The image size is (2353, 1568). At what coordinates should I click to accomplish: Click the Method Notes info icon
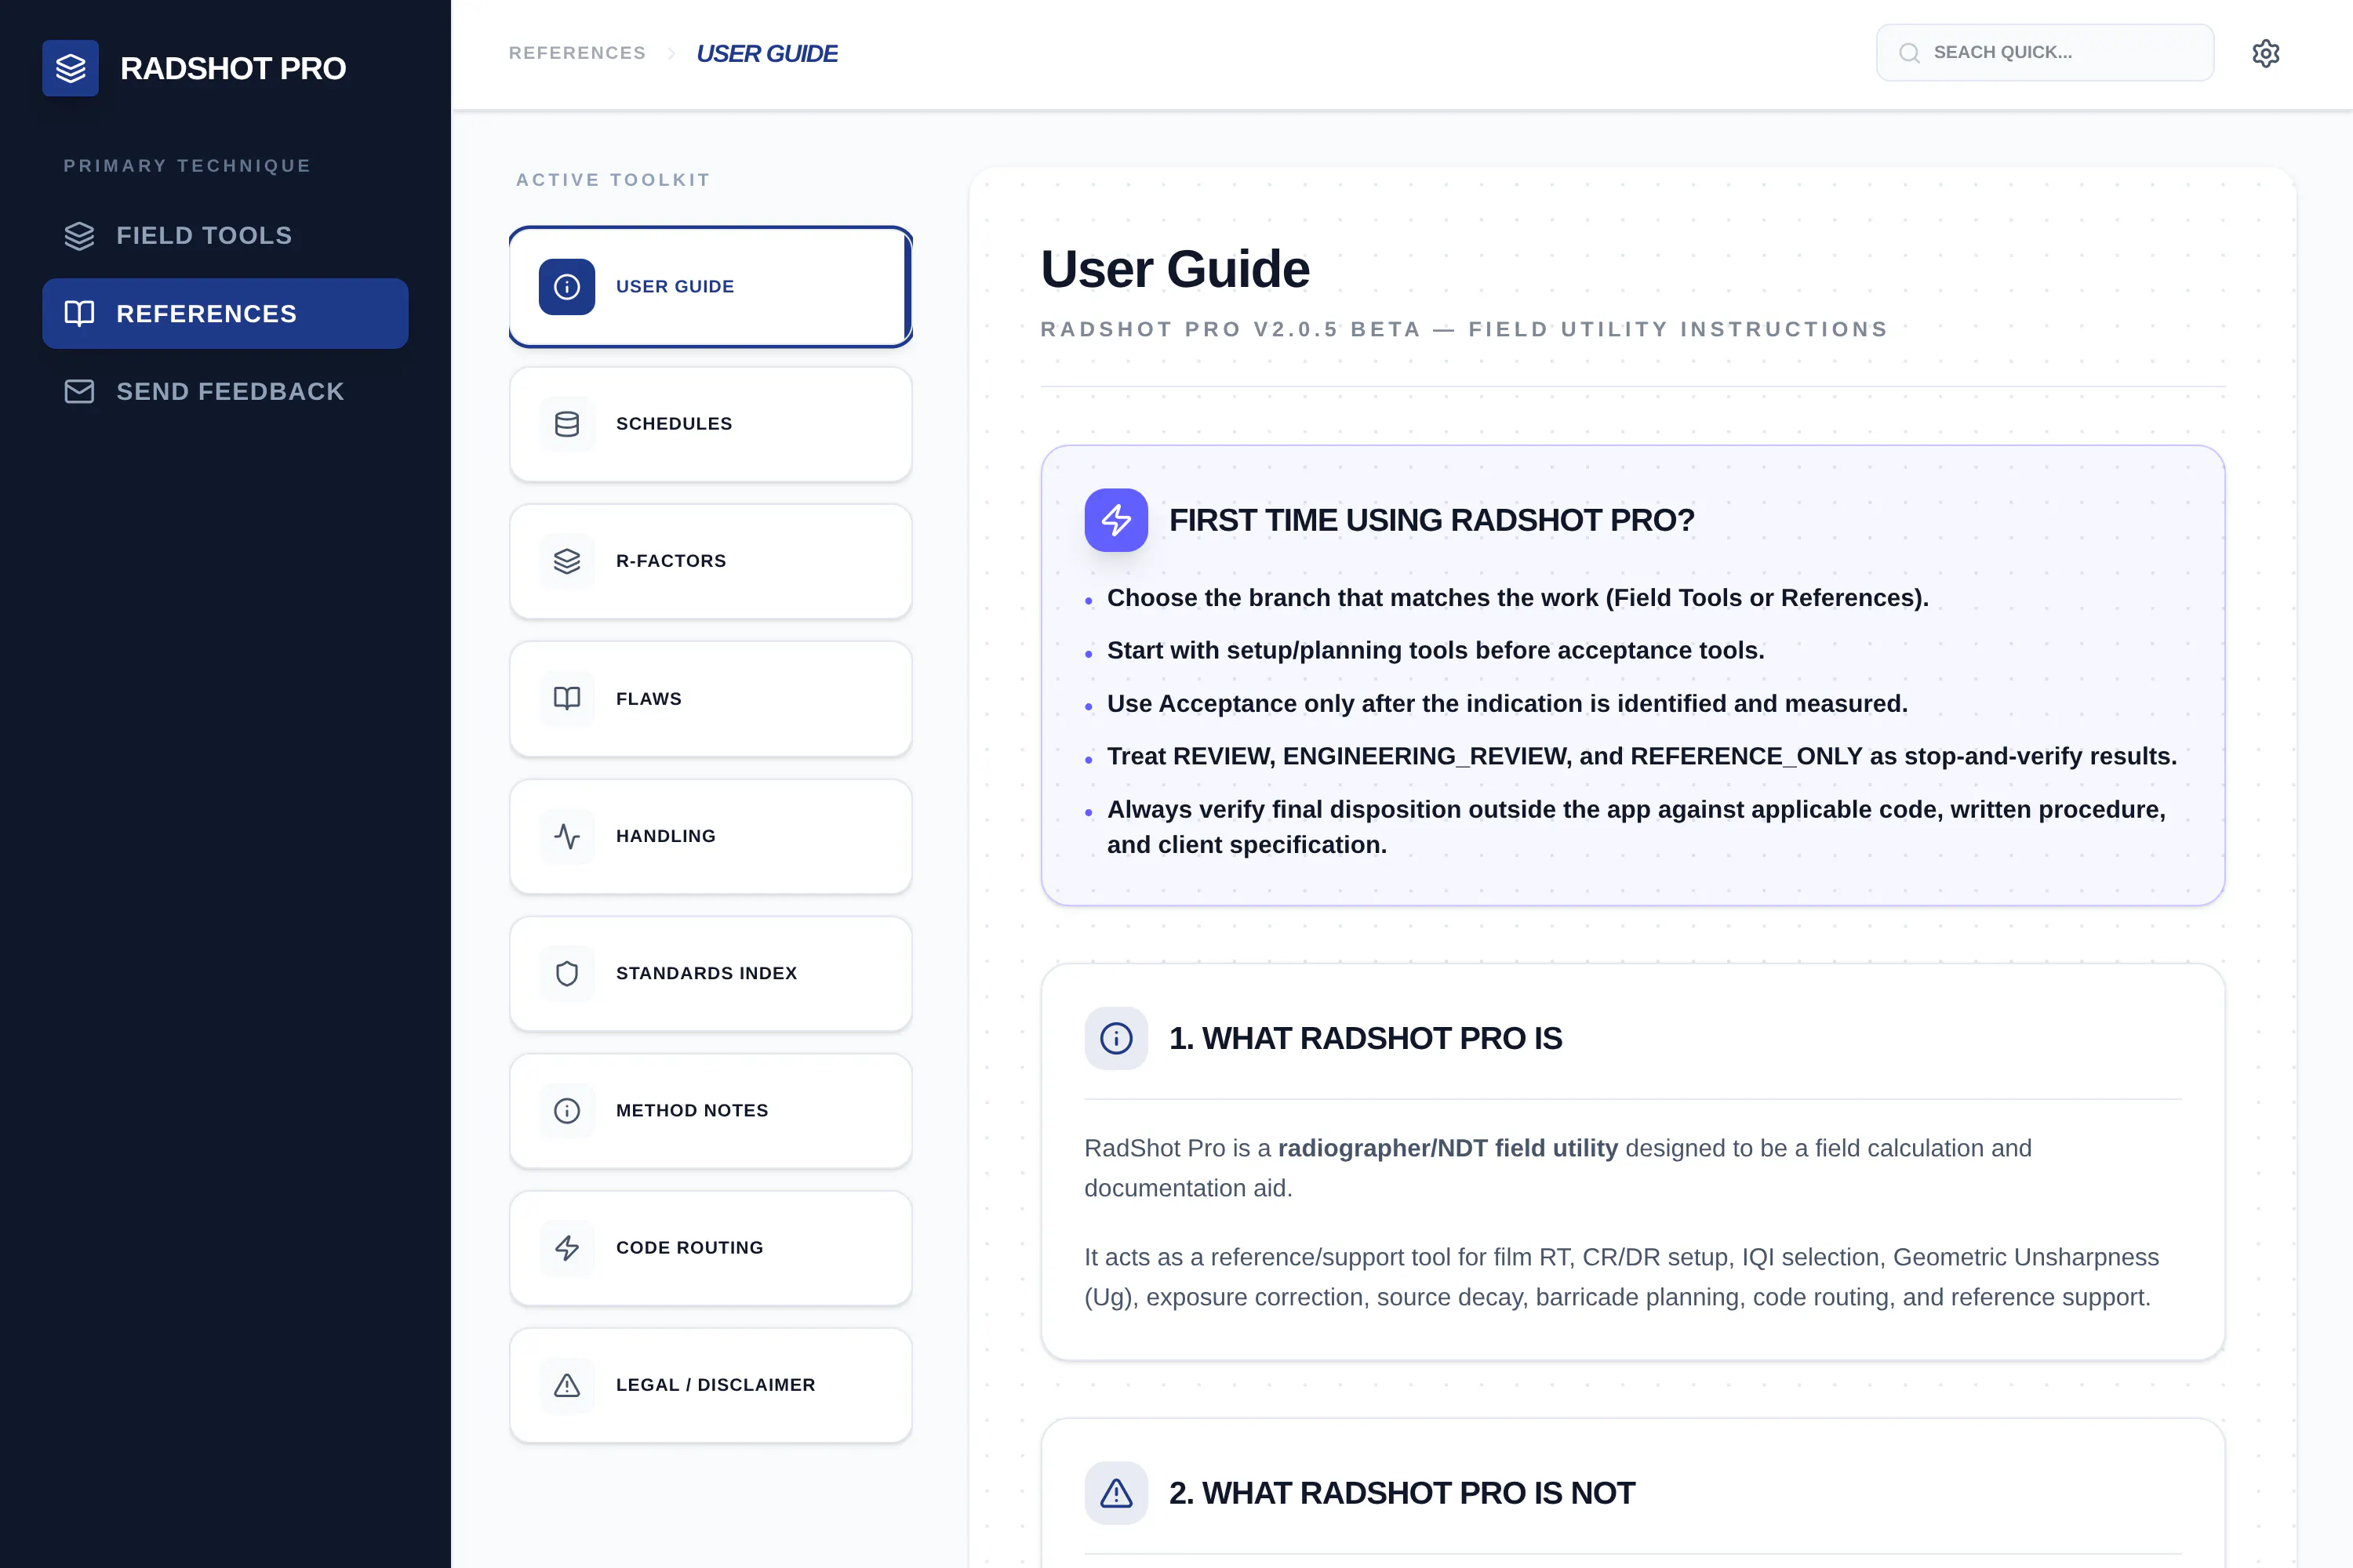tap(567, 1111)
